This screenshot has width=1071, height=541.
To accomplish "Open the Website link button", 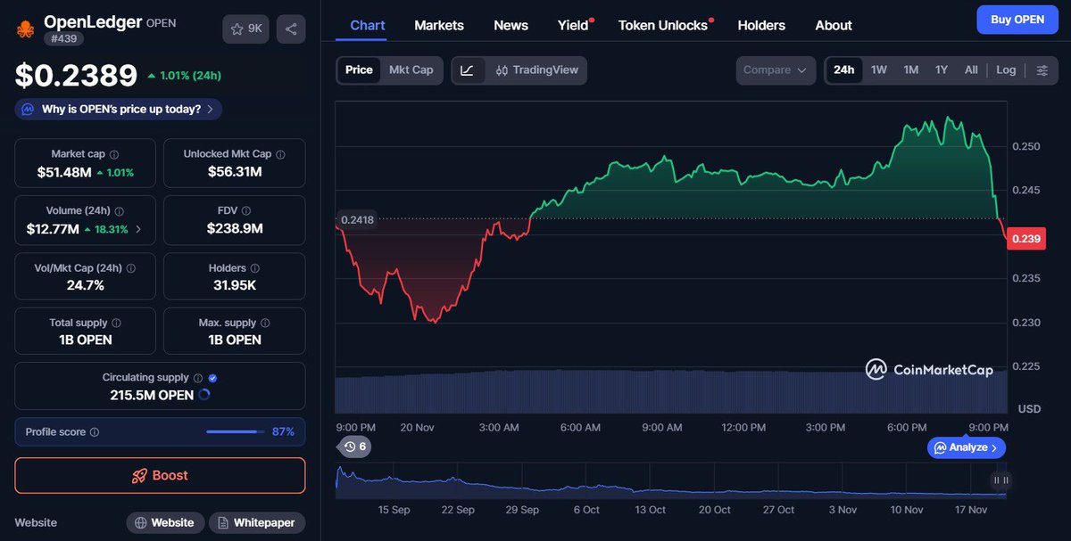I will click(165, 522).
